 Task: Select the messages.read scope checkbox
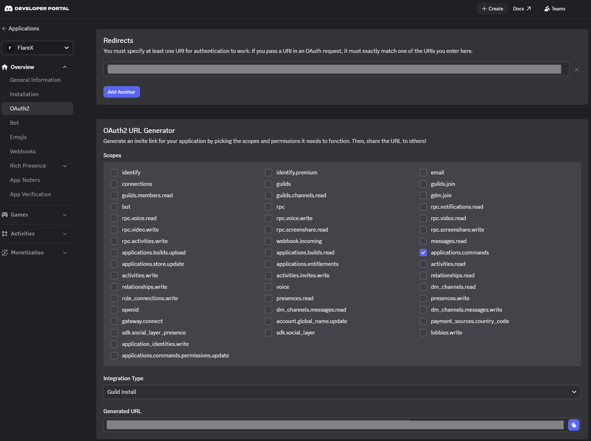[423, 241]
